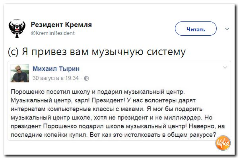
Task: Click the orange Nyka watermark logo
Action: coord(223,143)
